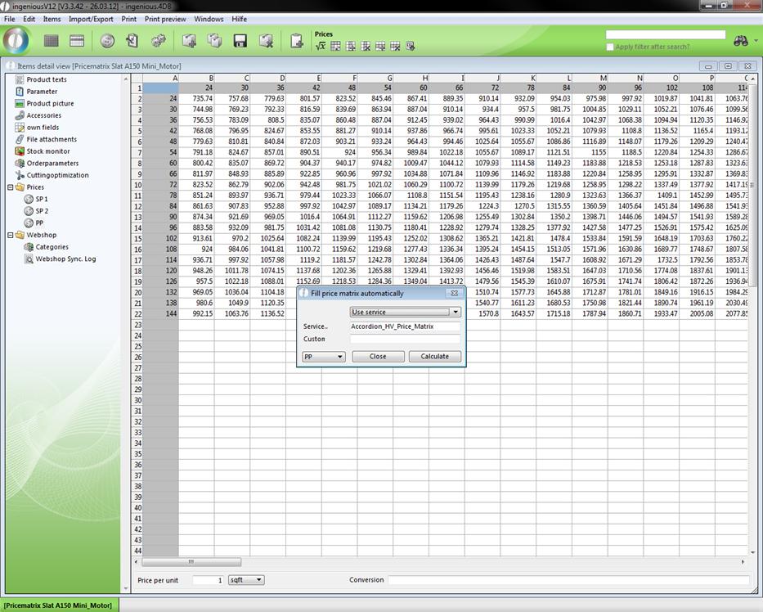Click the horizontal scrollbar below the grid
This screenshot has height=612, width=763.
pos(442,562)
